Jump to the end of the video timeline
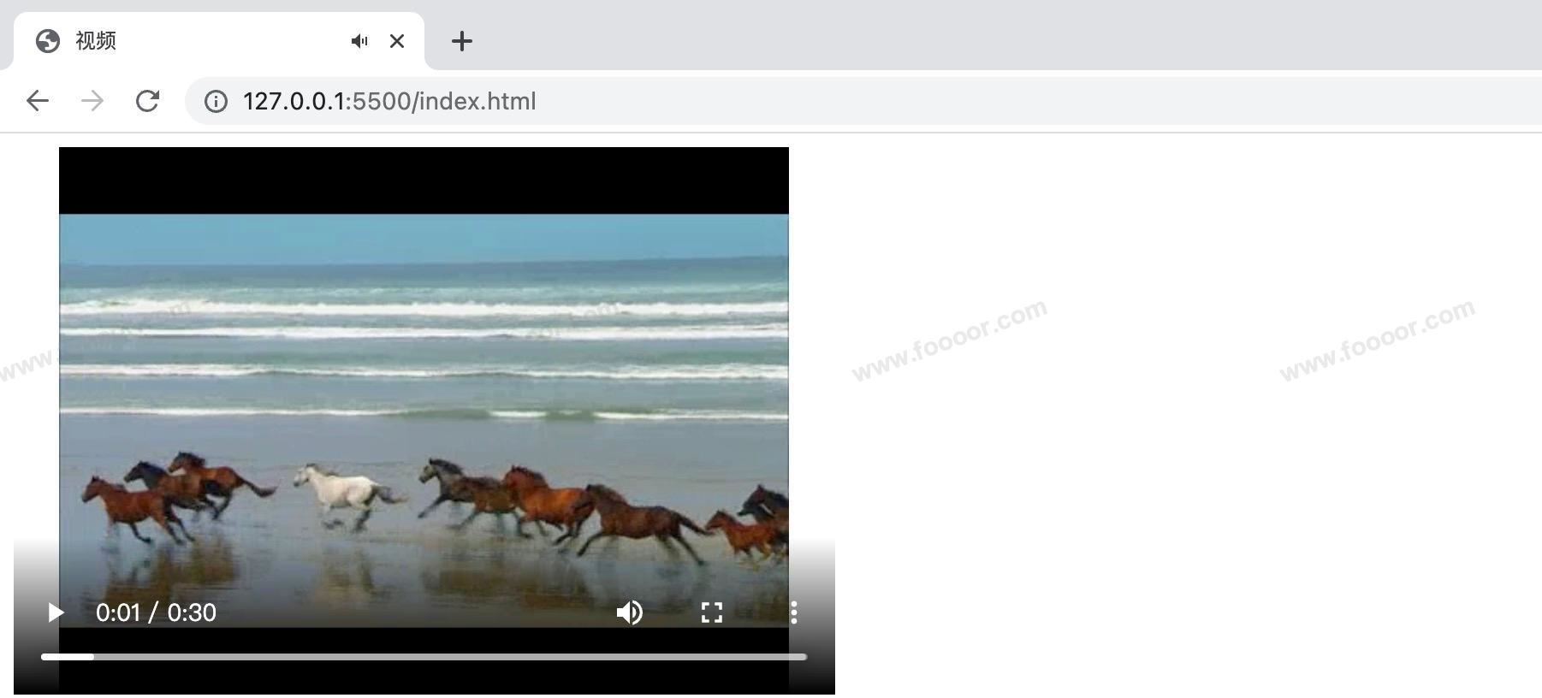1542x698 pixels. (x=804, y=657)
